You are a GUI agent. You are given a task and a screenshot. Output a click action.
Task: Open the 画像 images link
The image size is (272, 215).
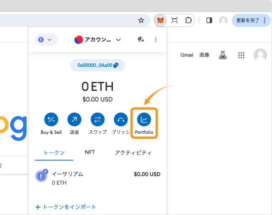tap(204, 55)
